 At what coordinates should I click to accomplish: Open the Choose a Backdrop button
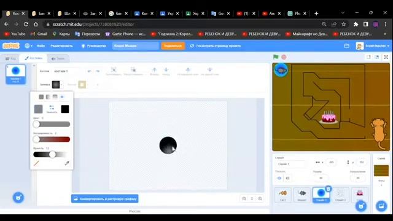(x=381, y=206)
